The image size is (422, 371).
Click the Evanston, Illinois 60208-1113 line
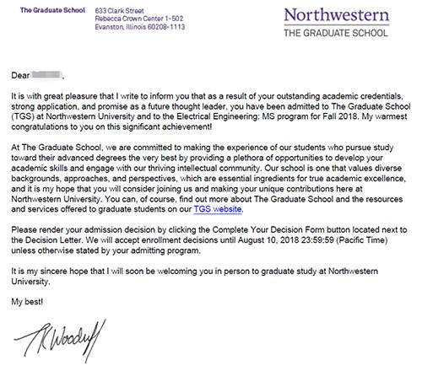140,27
